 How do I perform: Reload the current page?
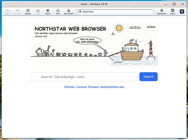[28, 12]
